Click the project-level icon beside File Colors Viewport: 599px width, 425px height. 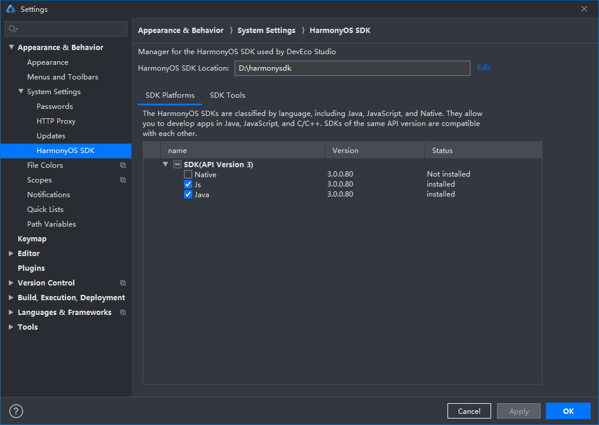pyautogui.click(x=123, y=165)
